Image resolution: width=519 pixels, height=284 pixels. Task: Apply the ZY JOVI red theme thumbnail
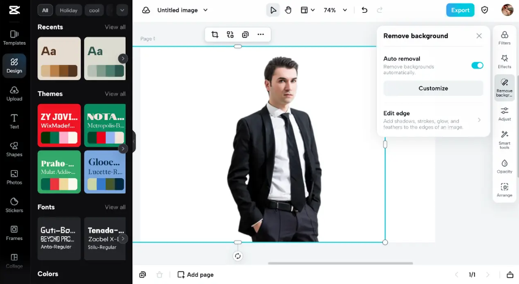(x=59, y=125)
